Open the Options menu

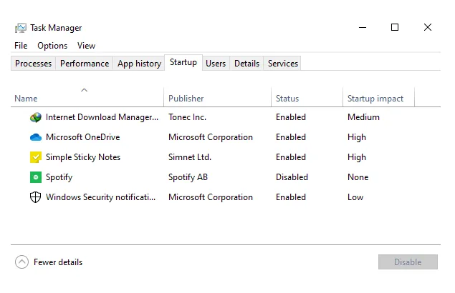52,46
